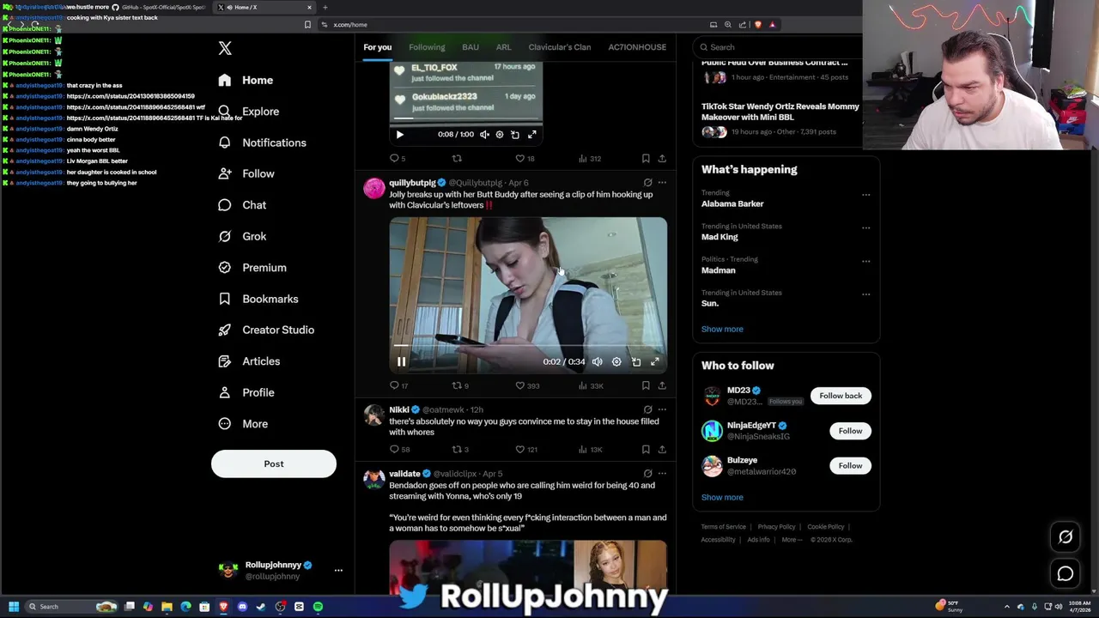Image resolution: width=1099 pixels, height=618 pixels.
Task: Open options for Alabama Barker trend
Action: [x=865, y=194]
